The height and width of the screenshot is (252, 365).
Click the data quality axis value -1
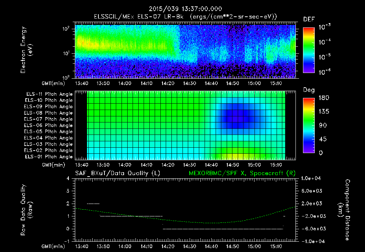pos(67,241)
